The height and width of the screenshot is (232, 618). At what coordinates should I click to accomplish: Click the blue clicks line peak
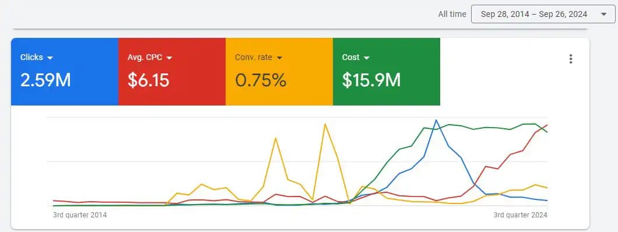coord(436,120)
